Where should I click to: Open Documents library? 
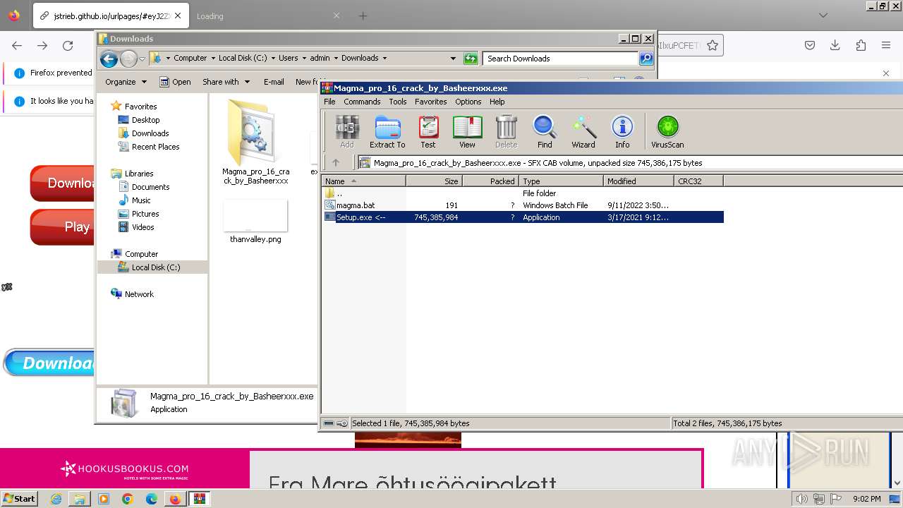tap(144, 187)
